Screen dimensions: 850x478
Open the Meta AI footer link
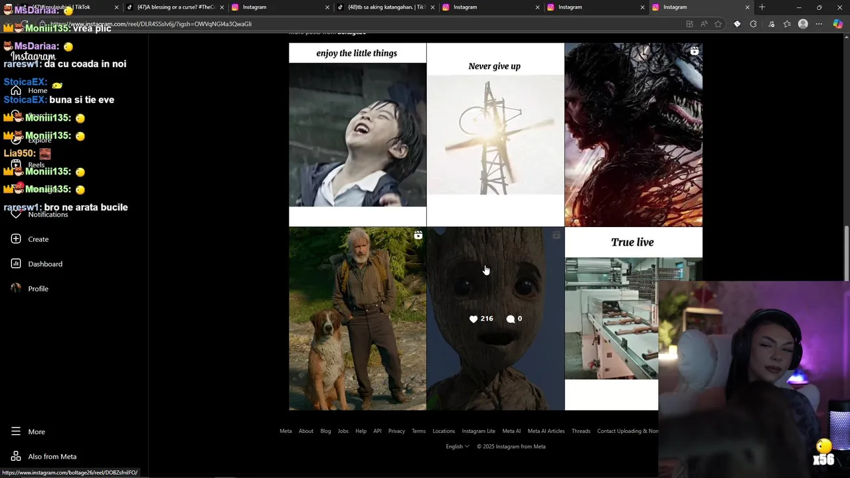coord(511,431)
